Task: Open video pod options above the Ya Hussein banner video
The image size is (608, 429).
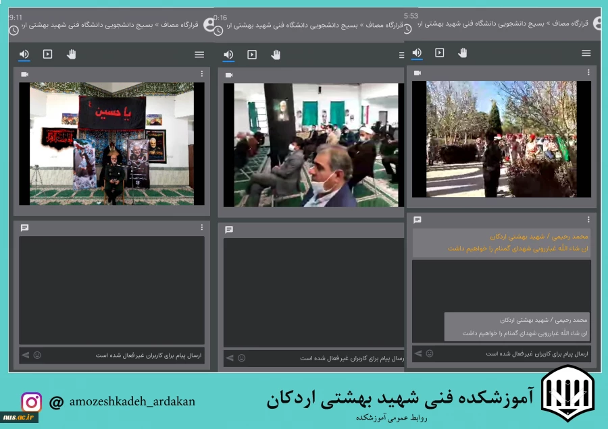Action: point(201,74)
